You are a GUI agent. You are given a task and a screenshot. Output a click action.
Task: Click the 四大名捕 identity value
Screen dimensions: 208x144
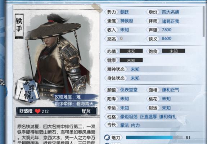[x=171, y=12]
